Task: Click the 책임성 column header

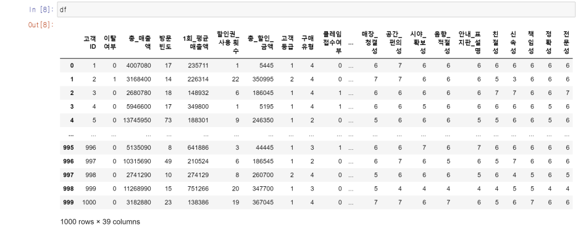Action: pos(531,43)
